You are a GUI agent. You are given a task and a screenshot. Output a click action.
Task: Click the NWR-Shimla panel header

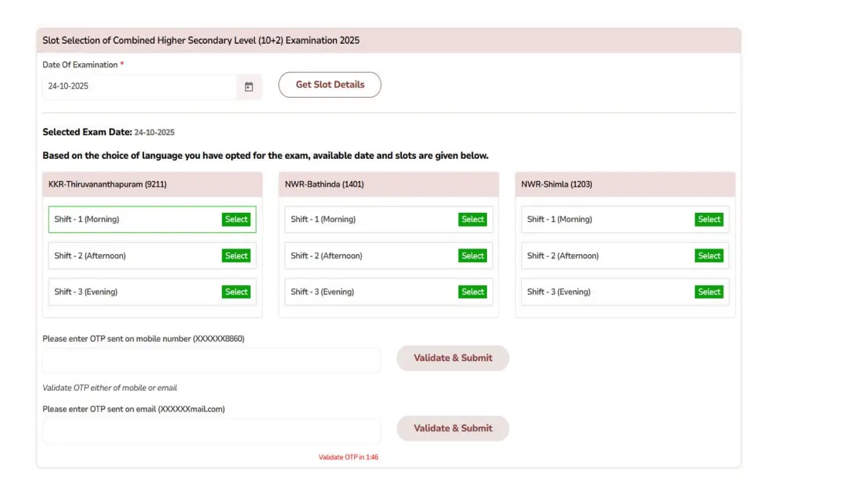[x=624, y=184]
